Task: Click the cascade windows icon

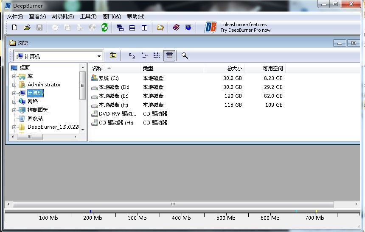Action: (x=120, y=28)
